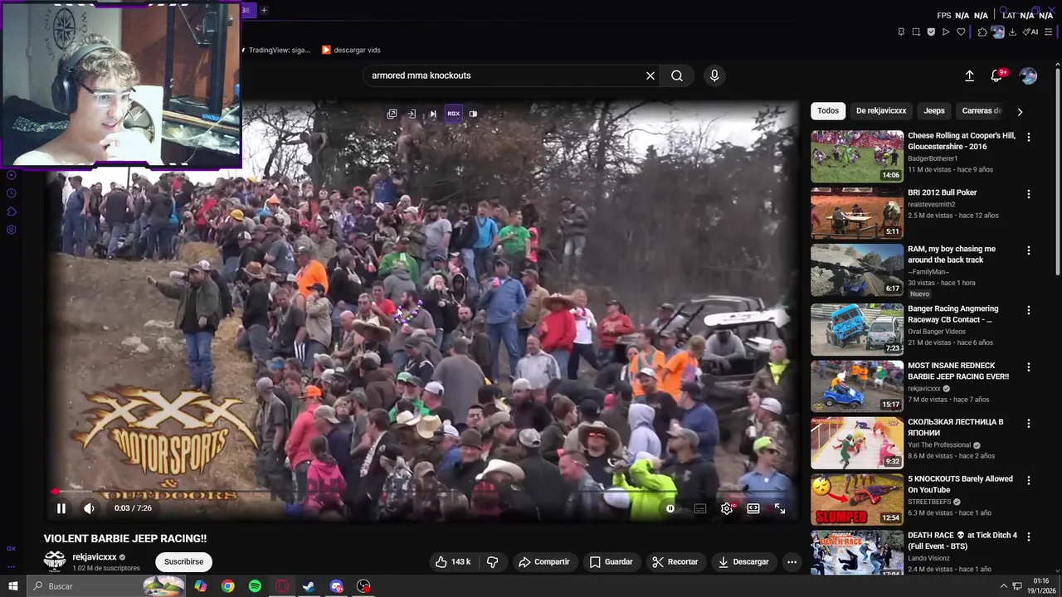Open options for Russian-titled stairs video
Viewport: 1062px width, 597px height.
1029,423
